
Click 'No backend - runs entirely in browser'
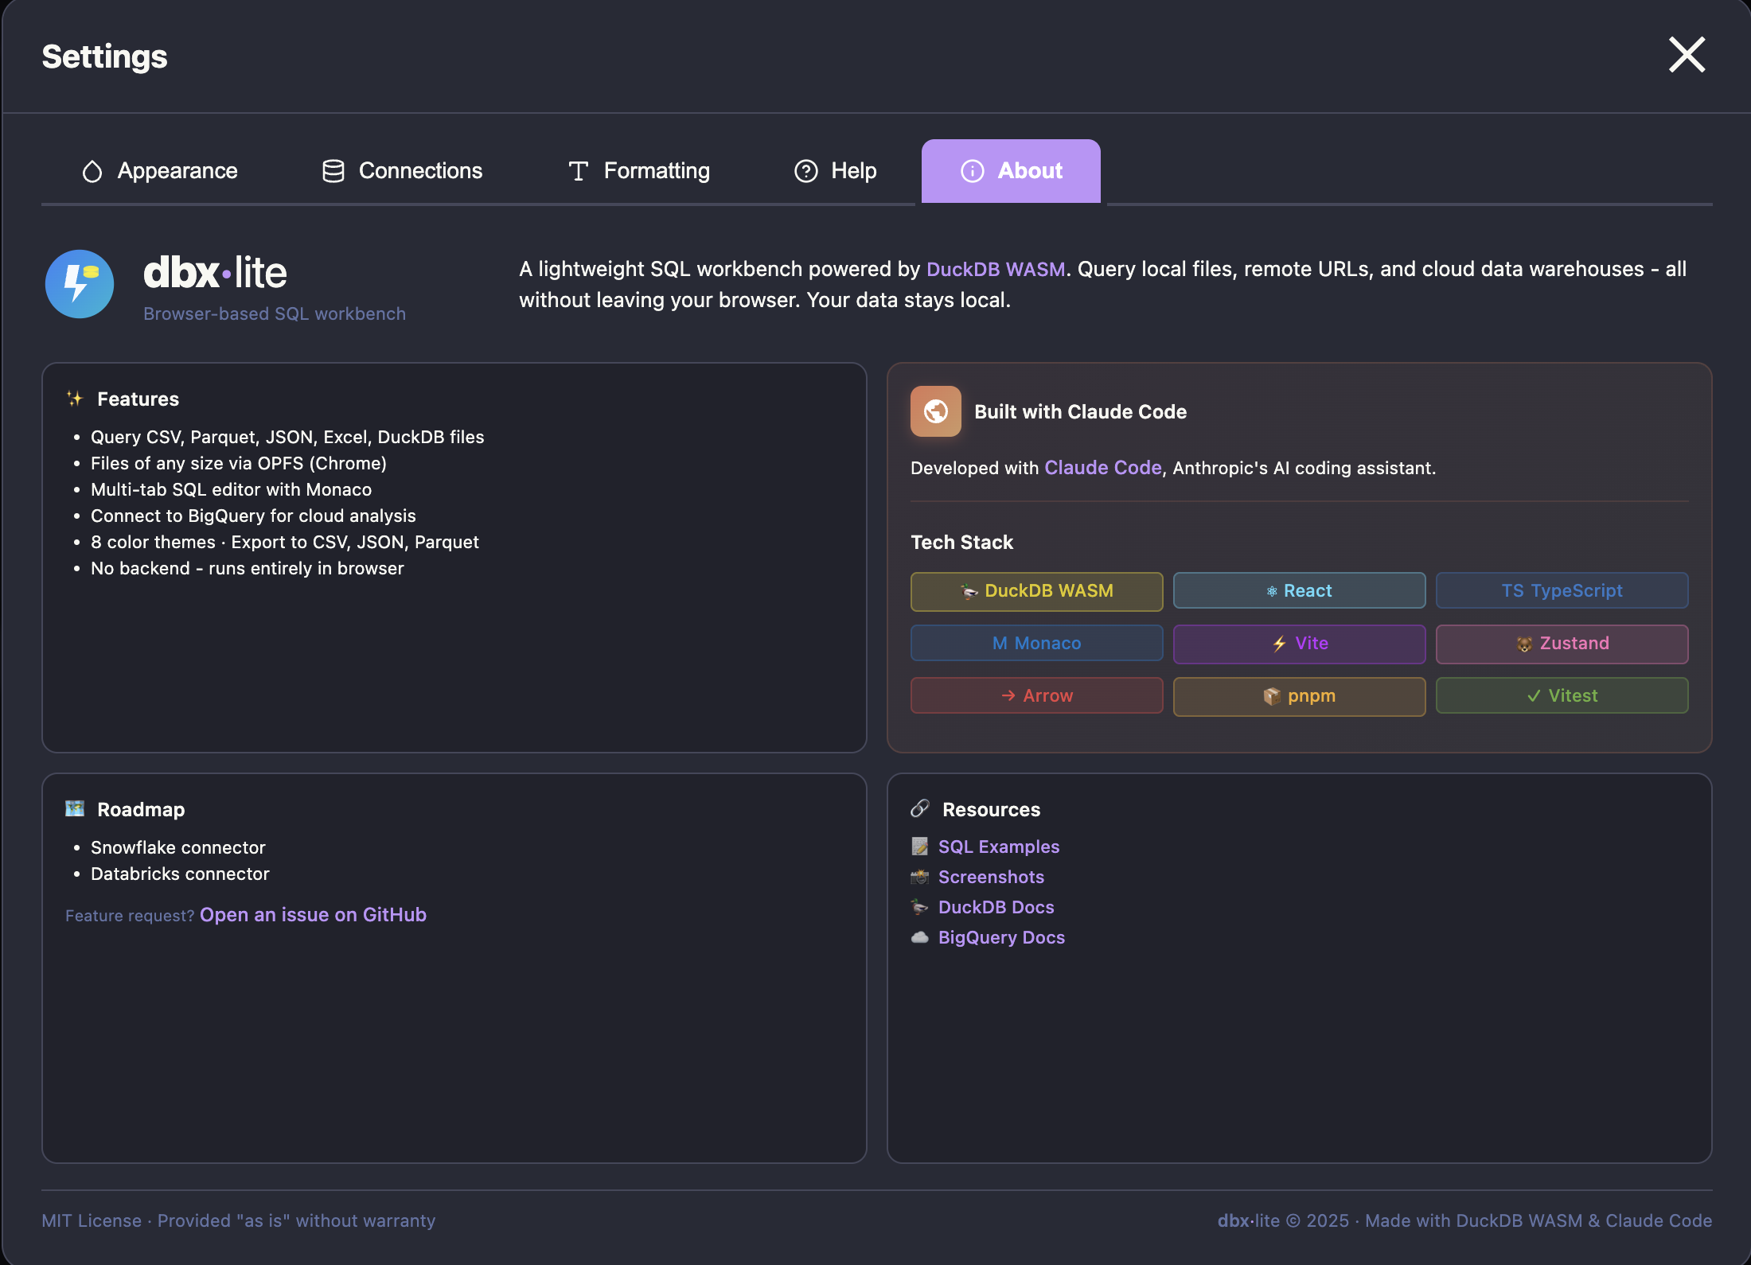248,568
